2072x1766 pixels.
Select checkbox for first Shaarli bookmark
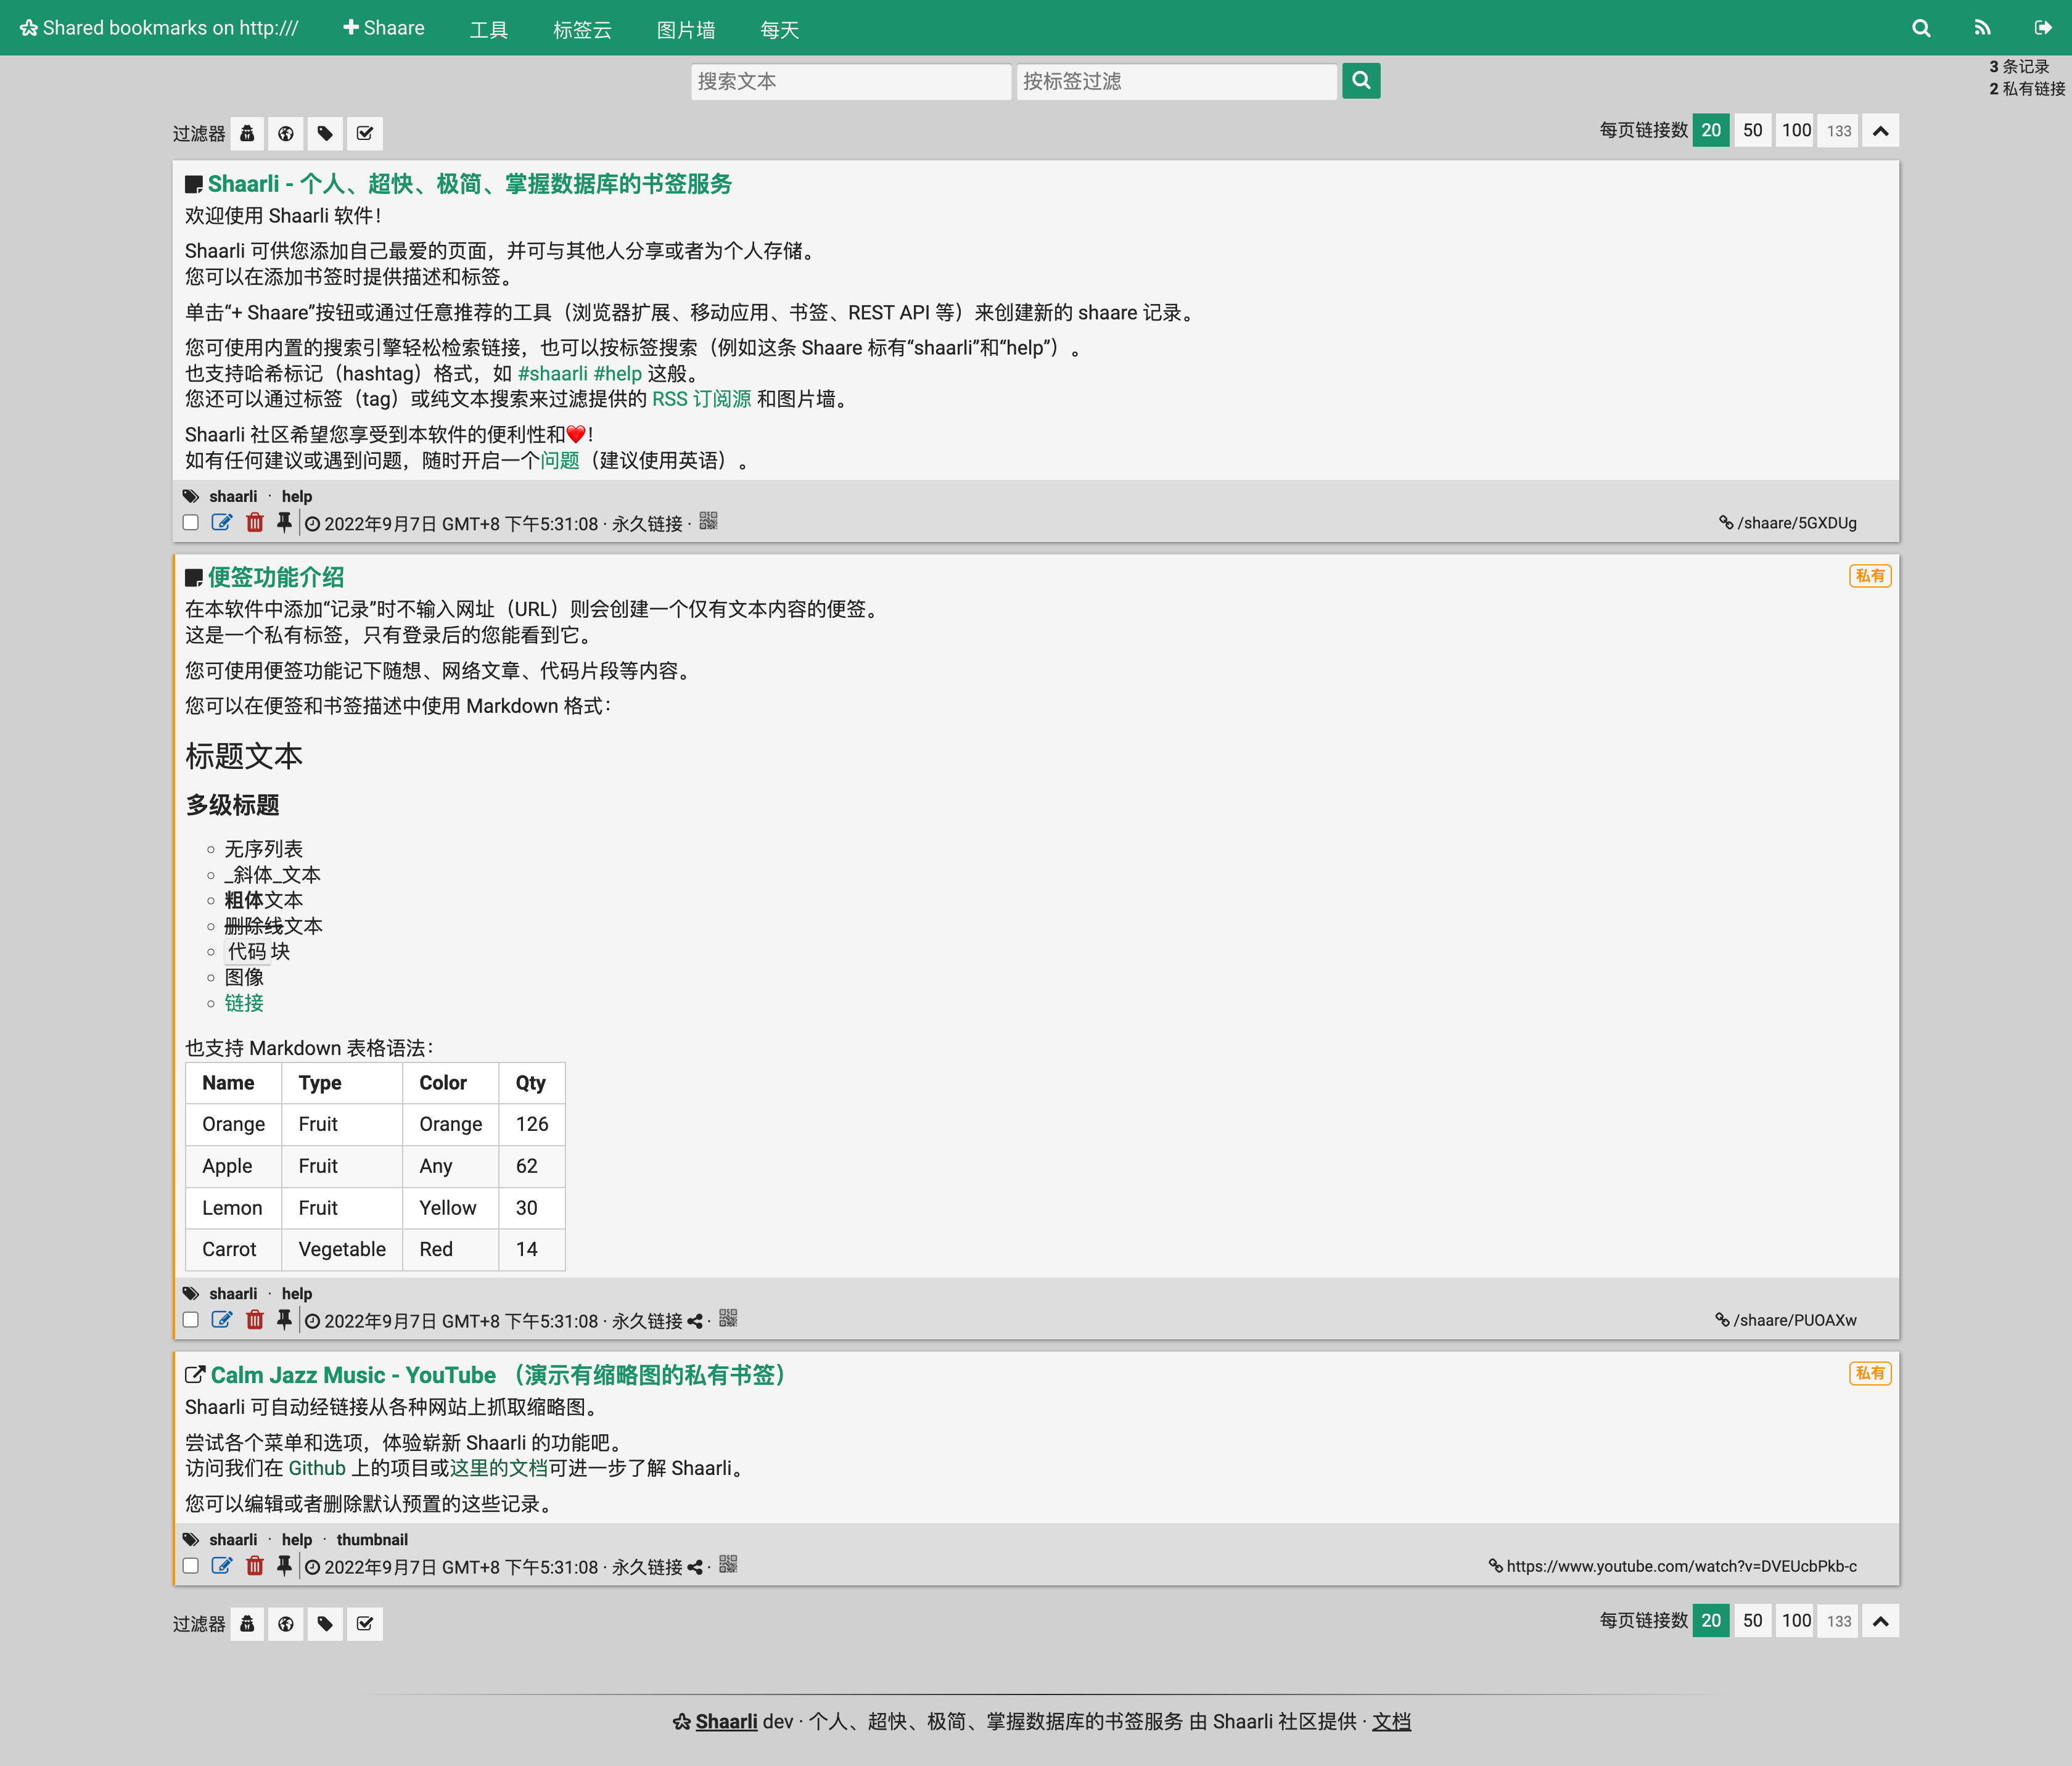coord(191,523)
